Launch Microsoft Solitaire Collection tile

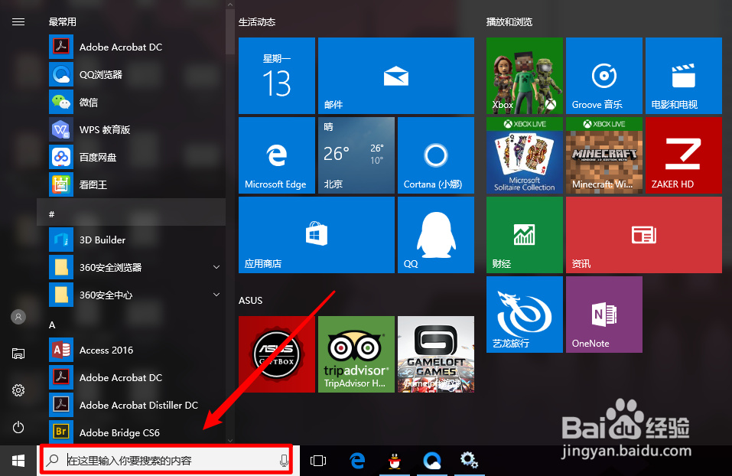pyautogui.click(x=525, y=155)
